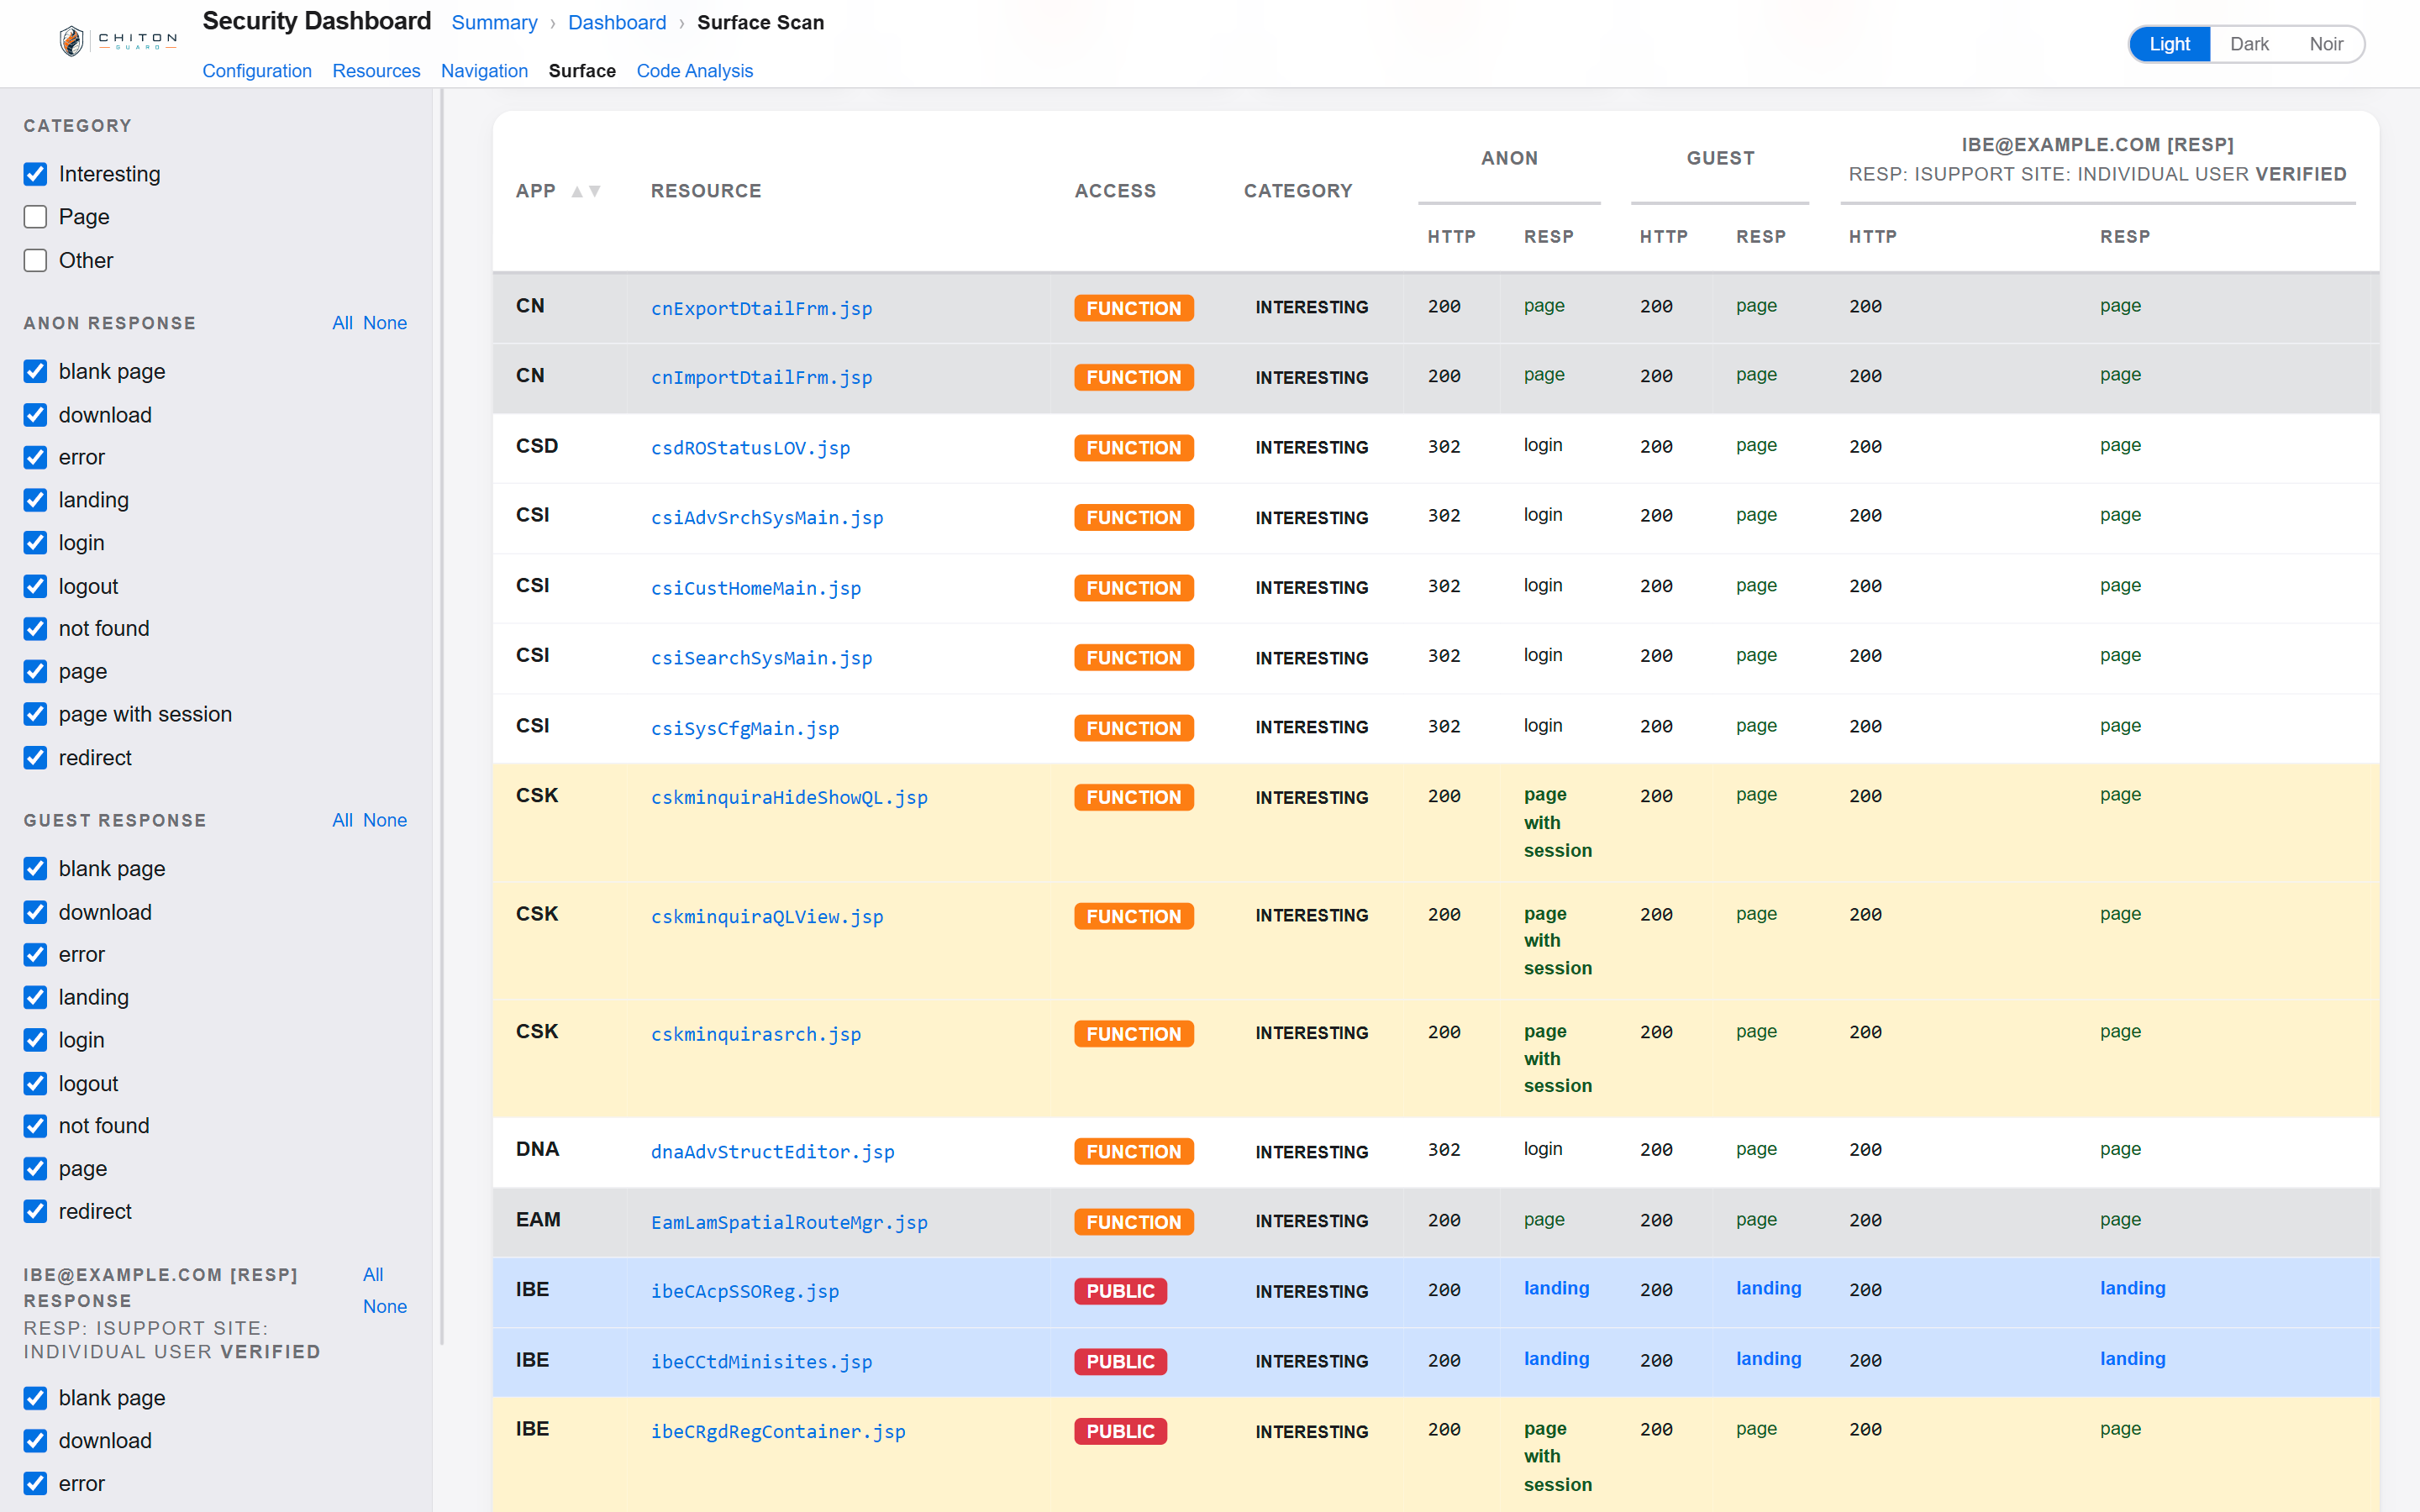Open ibeCRgdRegContainer.jsp resource
The width and height of the screenshot is (2420, 1512).
778,1431
